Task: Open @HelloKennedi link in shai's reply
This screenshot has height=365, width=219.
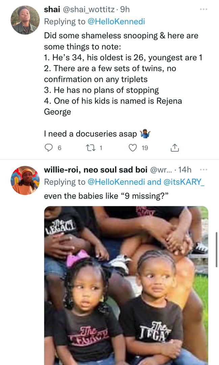Action: [x=116, y=22]
